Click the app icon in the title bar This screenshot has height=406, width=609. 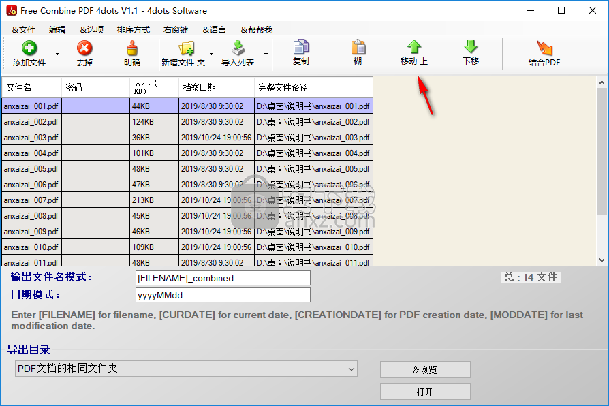click(12, 10)
